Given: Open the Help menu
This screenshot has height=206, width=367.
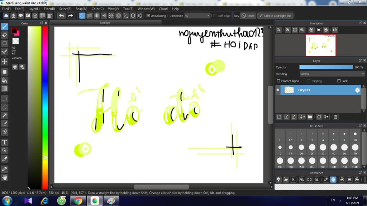Looking at the screenshot, I should point(175,9).
